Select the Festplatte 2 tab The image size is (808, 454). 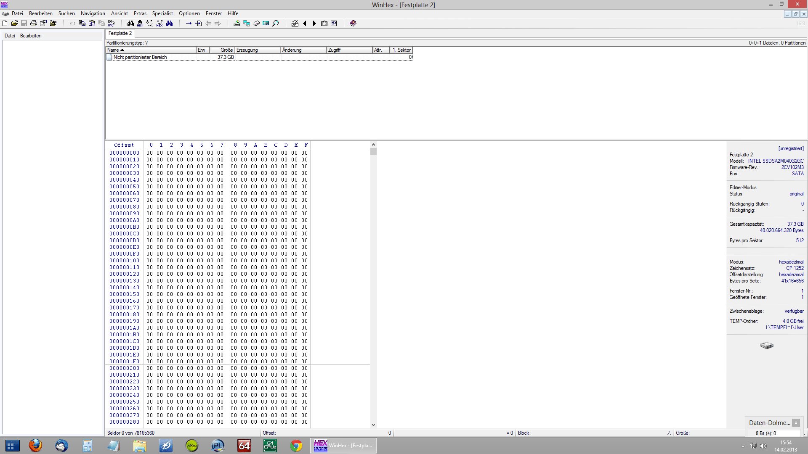pos(120,33)
